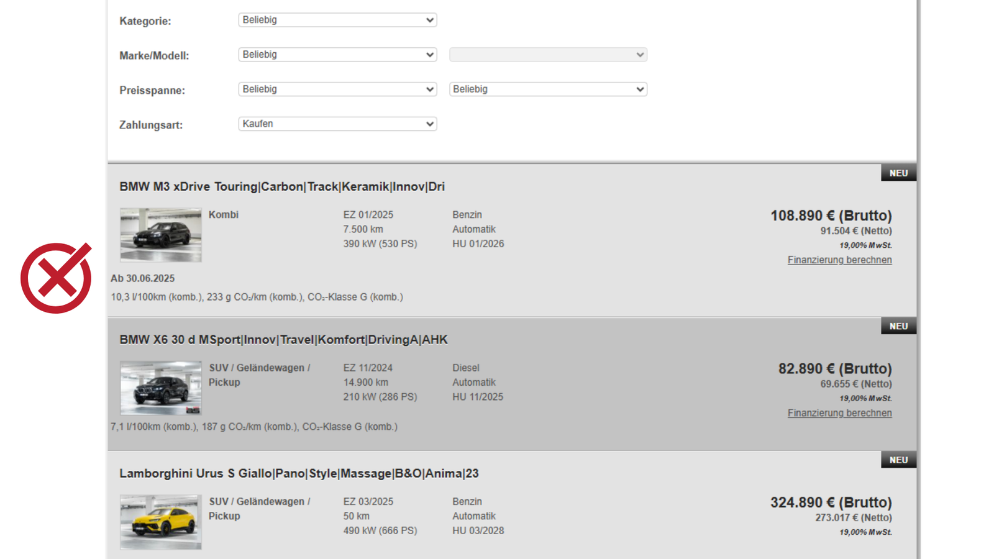The image size is (994, 559).
Task: Click the black BMW M3 Touring thumbnail
Action: 161,235
